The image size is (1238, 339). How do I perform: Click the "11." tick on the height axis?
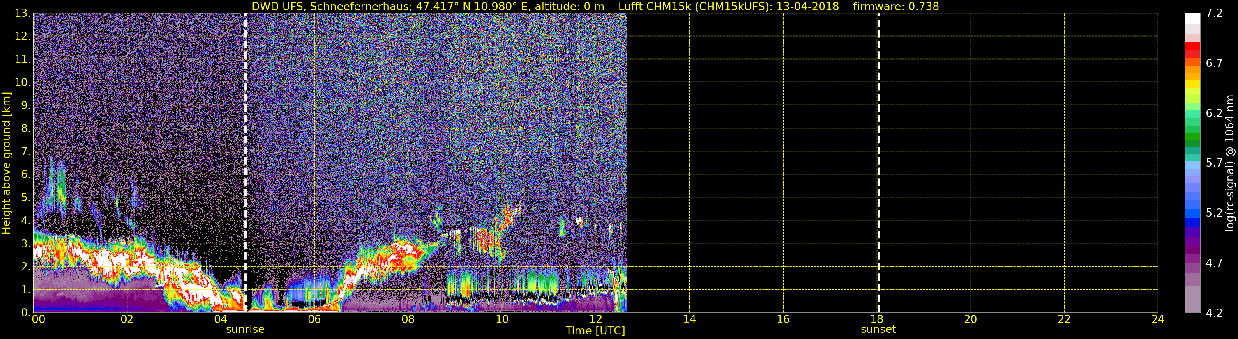point(23,59)
